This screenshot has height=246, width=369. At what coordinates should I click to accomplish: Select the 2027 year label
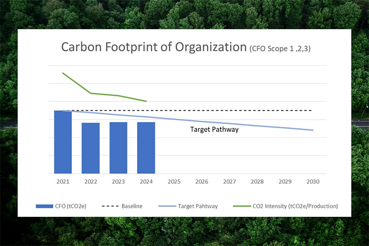click(x=229, y=182)
